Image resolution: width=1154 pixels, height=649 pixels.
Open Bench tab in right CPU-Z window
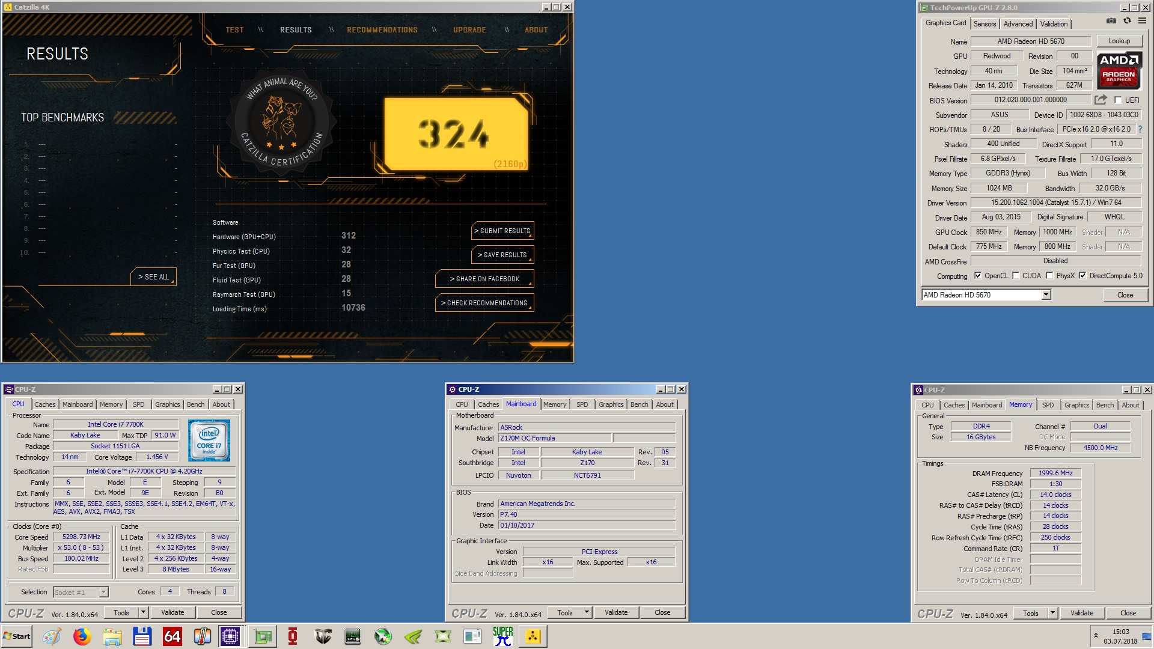[x=1105, y=405]
